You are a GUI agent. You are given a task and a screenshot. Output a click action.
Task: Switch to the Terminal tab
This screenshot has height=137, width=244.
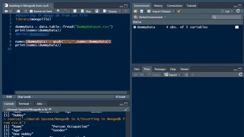[24, 104]
